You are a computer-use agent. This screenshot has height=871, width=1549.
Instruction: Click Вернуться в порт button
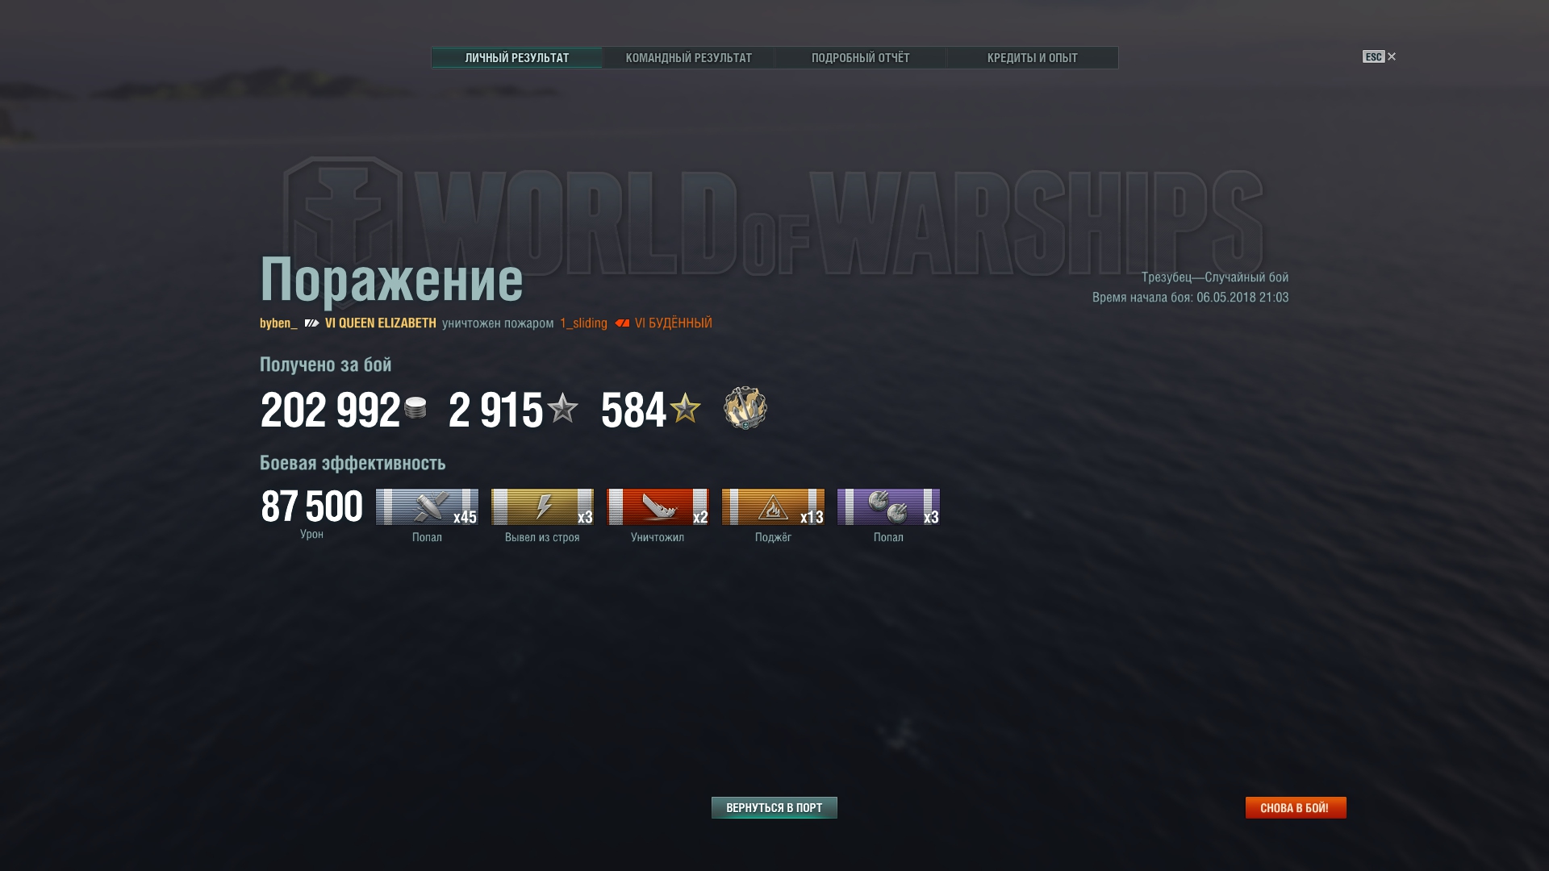click(774, 807)
